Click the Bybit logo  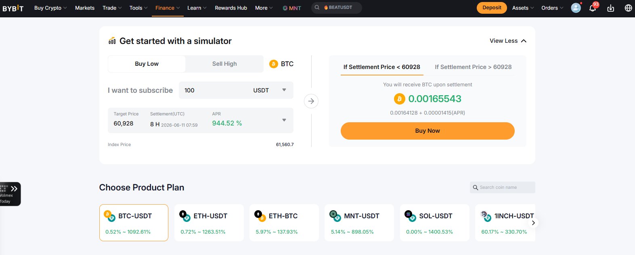click(x=13, y=8)
